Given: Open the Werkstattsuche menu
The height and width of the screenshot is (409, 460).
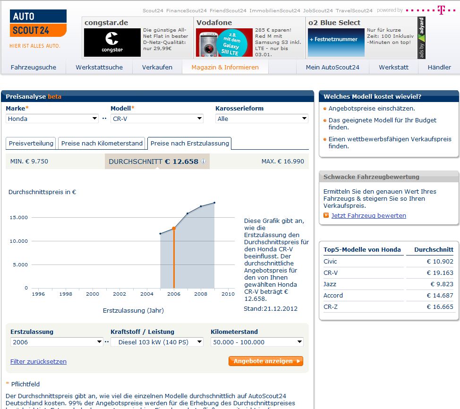Looking at the screenshot, I should pos(99,67).
